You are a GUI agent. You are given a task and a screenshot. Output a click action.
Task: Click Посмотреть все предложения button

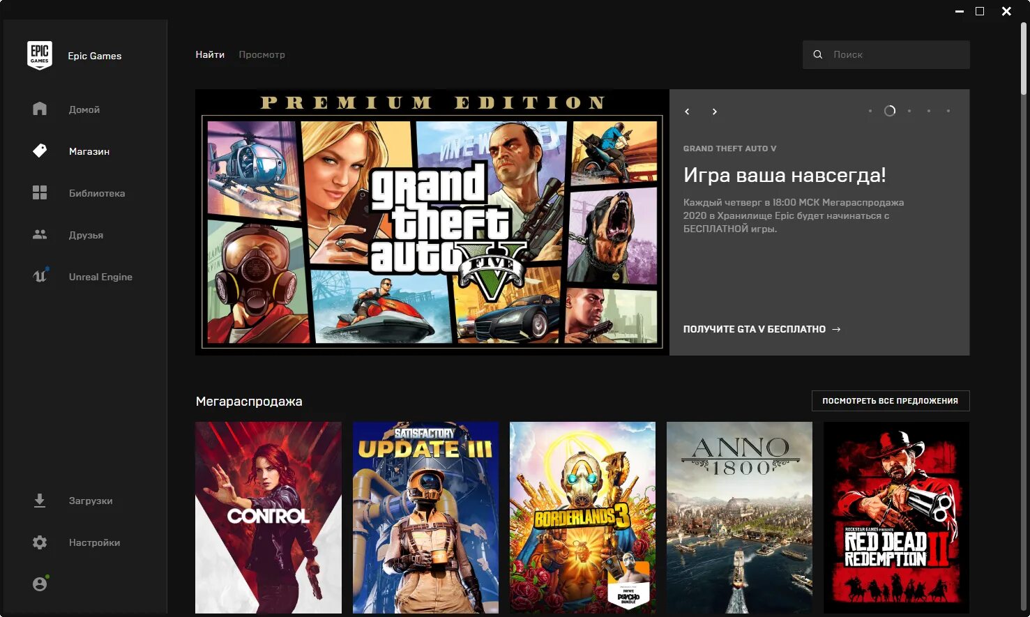coord(891,401)
